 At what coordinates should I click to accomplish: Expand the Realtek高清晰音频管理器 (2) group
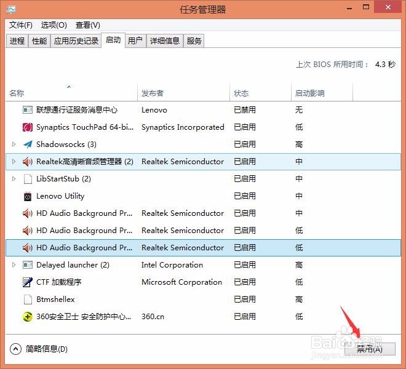tap(14, 162)
